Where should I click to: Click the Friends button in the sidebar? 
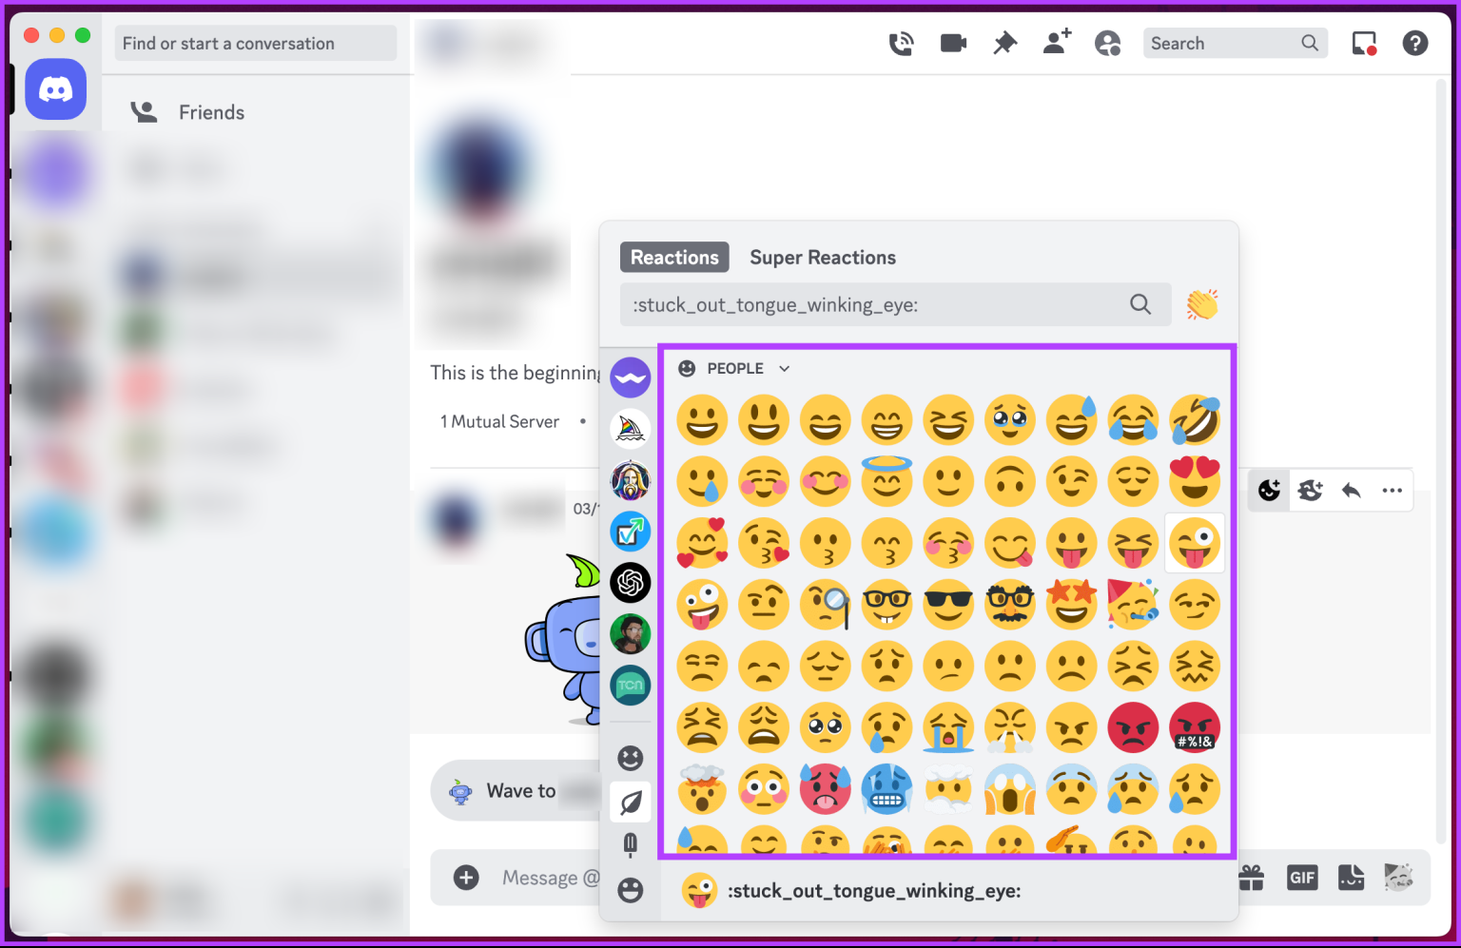pos(211,111)
